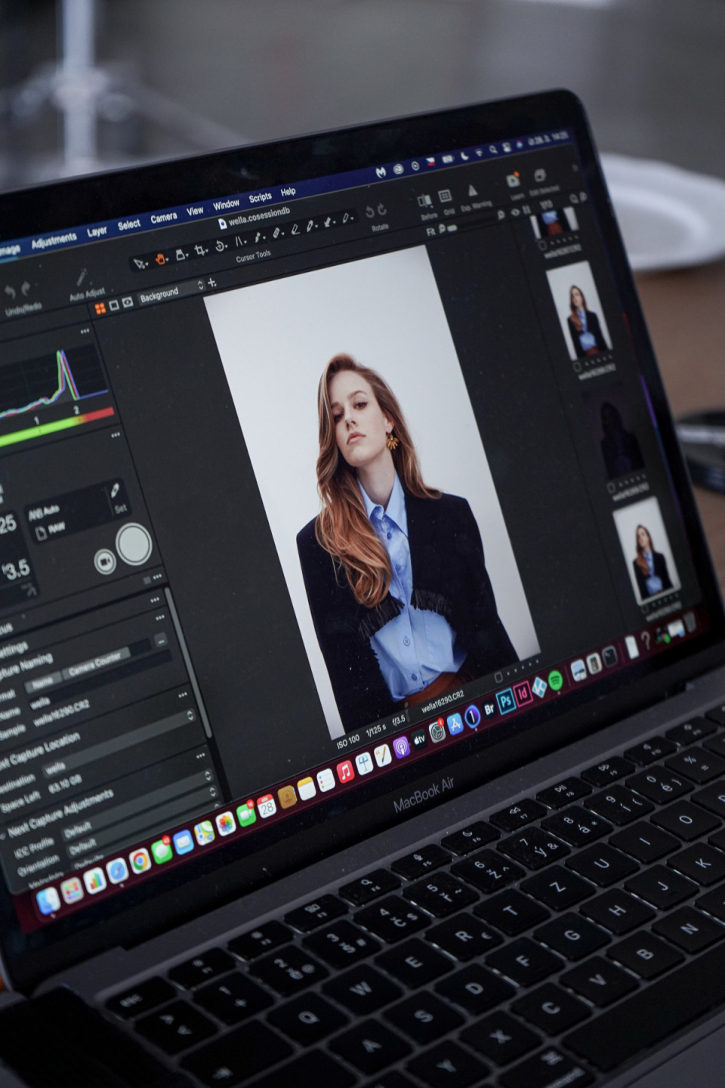Add a new layer with plus button
The width and height of the screenshot is (725, 1088).
click(212, 283)
